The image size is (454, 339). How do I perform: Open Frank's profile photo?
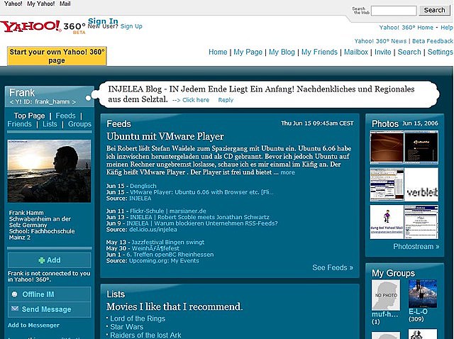pyautogui.click(x=49, y=171)
